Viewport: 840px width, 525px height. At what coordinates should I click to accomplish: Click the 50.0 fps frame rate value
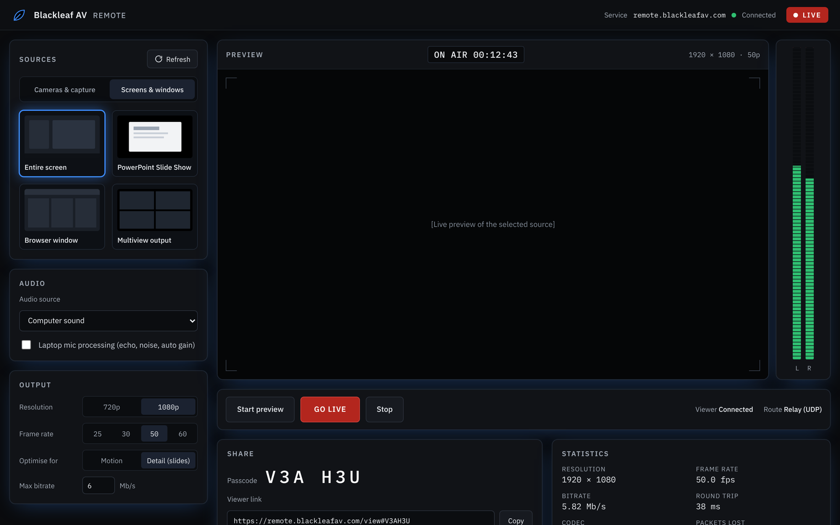pos(716,480)
